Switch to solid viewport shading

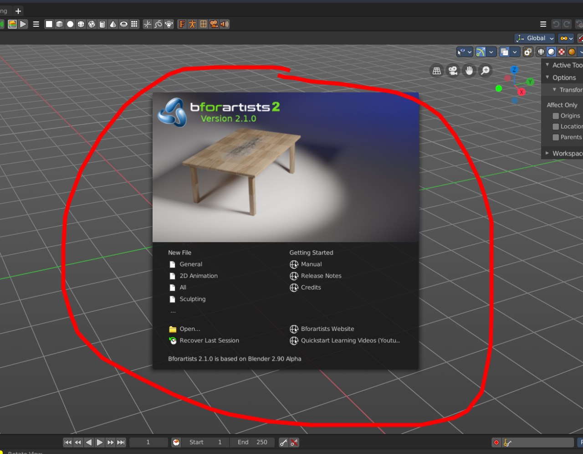pyautogui.click(x=551, y=52)
